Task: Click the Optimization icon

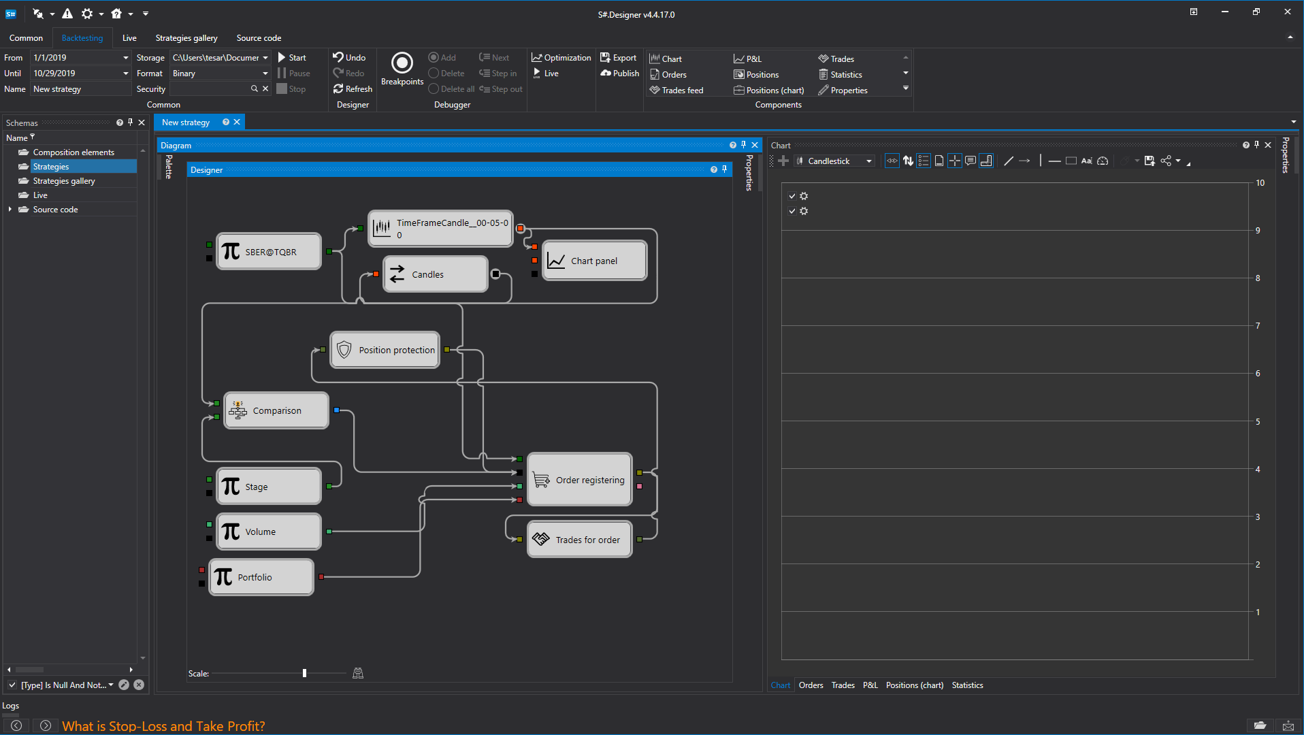Action: click(x=537, y=58)
